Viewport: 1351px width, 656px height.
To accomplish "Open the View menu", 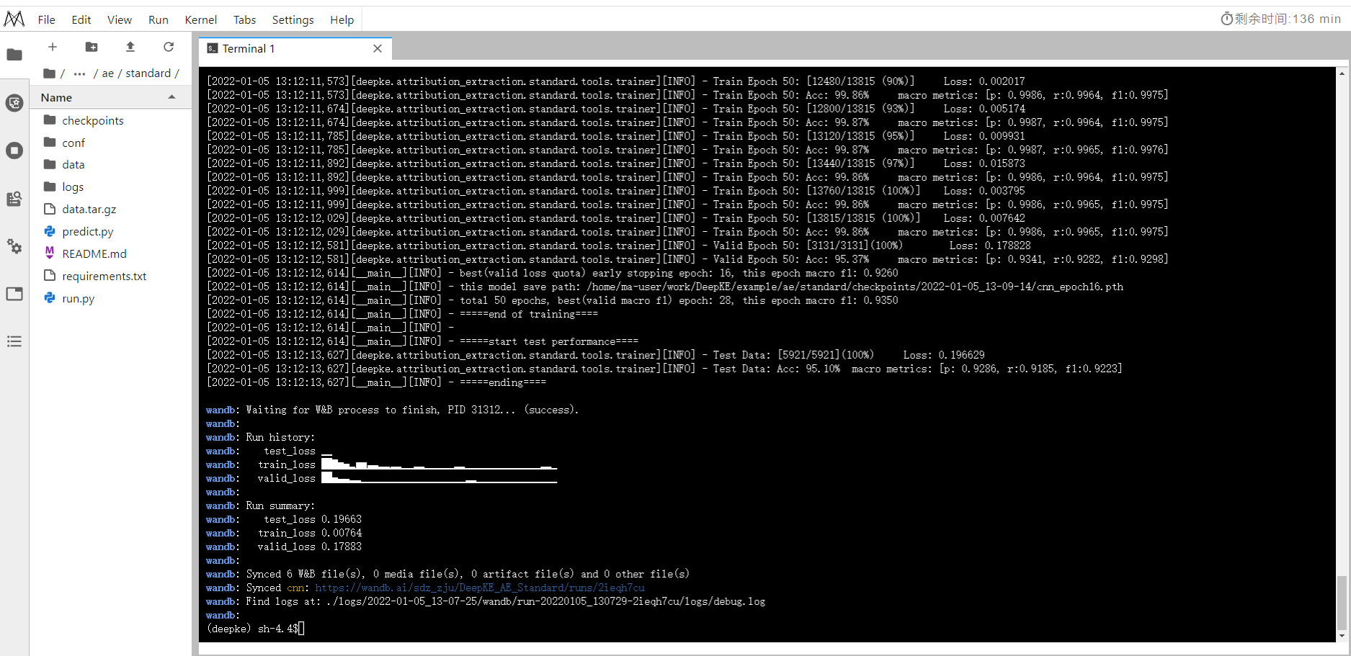I will coord(120,19).
